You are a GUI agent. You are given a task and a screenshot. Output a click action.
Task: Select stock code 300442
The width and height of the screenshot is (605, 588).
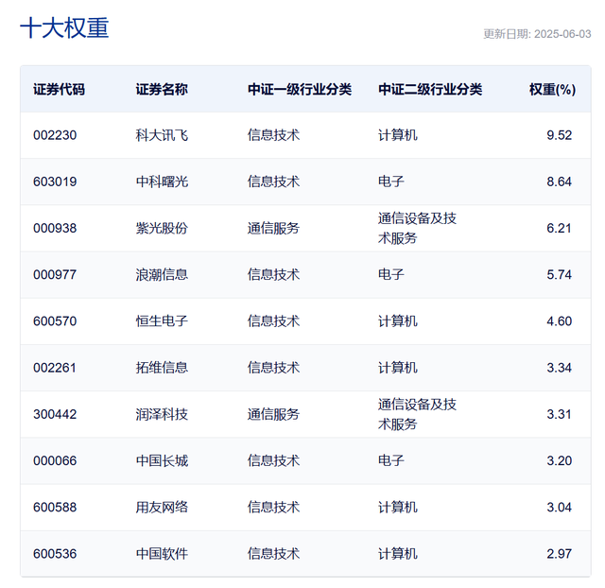click(55, 414)
